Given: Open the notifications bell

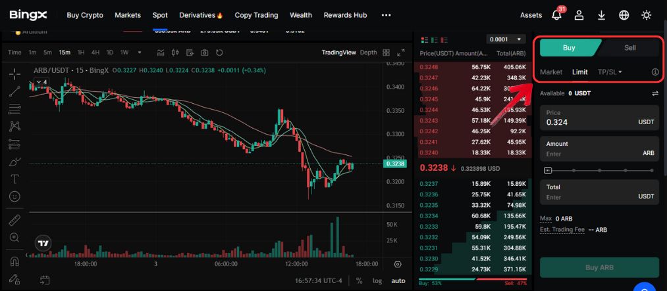Looking at the screenshot, I should [556, 15].
